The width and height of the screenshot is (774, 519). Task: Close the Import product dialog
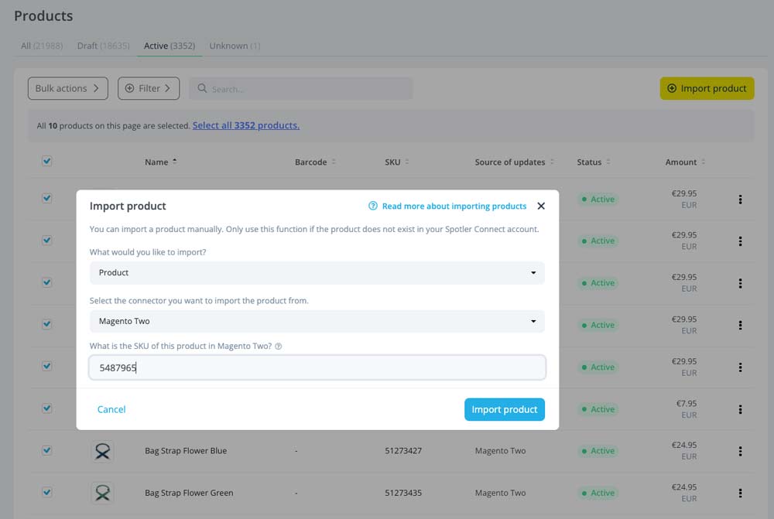click(x=541, y=207)
